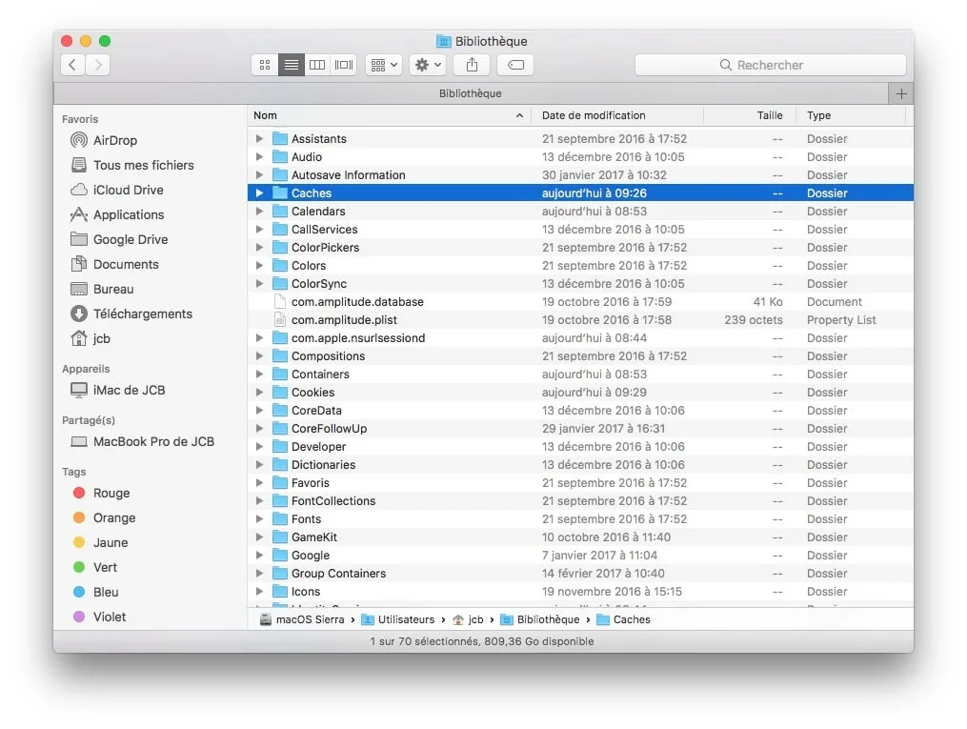The width and height of the screenshot is (967, 729).
Task: Sort by Date de modification column
Action: 618,115
